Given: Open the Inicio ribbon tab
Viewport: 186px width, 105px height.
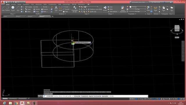Looking at the screenshot, I should [x=8, y=4].
